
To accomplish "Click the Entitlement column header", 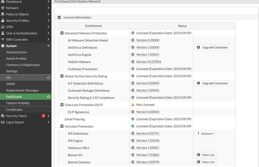I will tap(94, 26).
